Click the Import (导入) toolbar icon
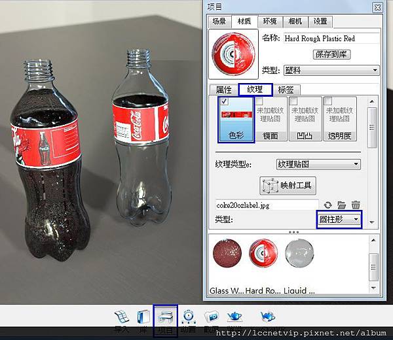 point(122,316)
